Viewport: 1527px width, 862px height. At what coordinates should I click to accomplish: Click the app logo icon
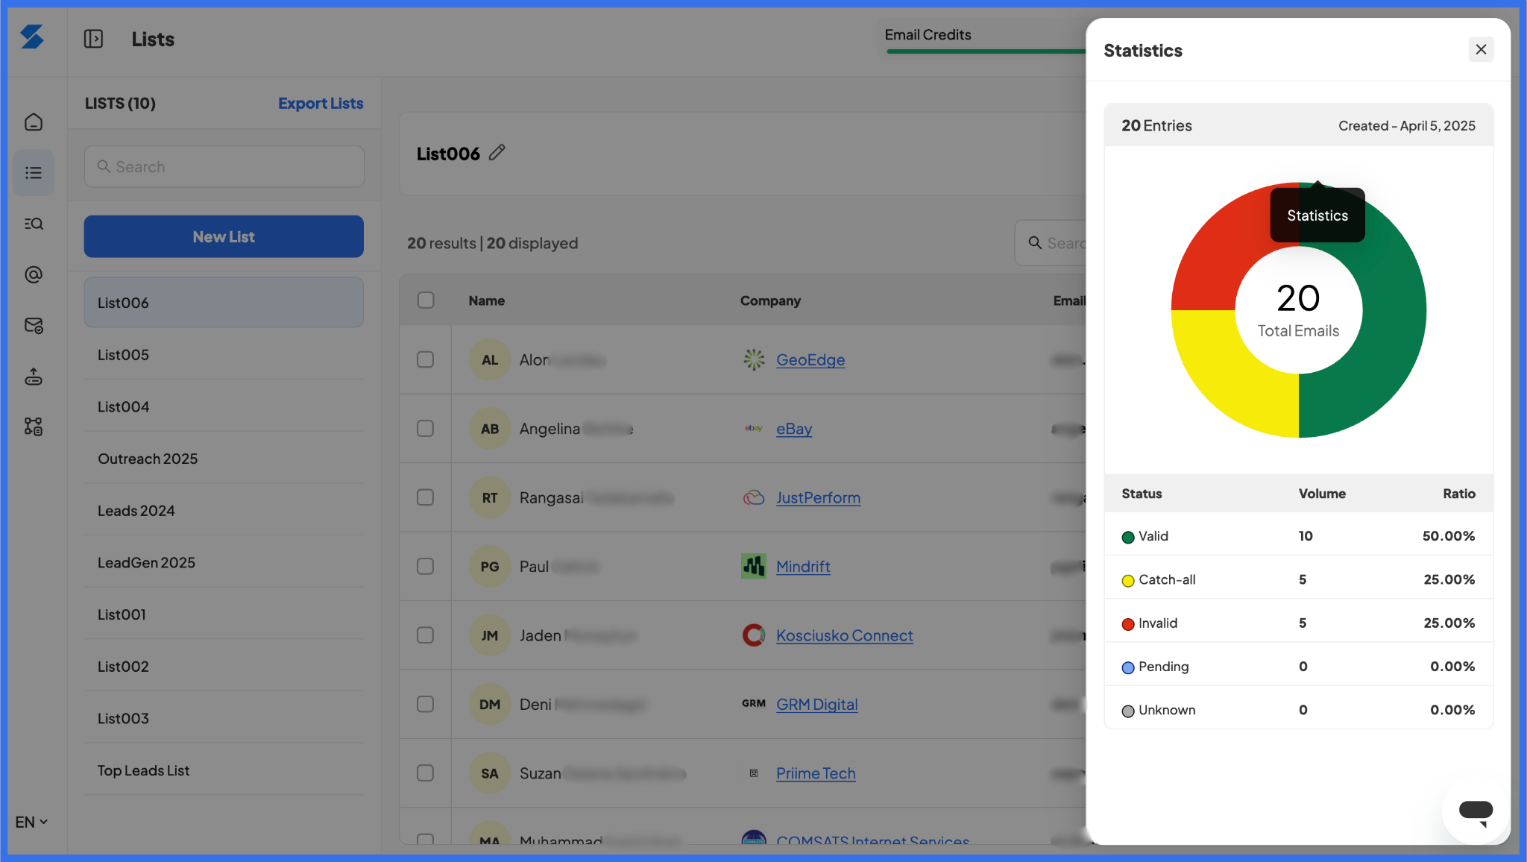tap(32, 37)
